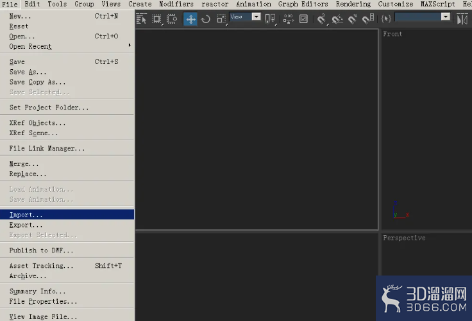
Task: Select XRef Scene... entry
Action: coord(67,133)
